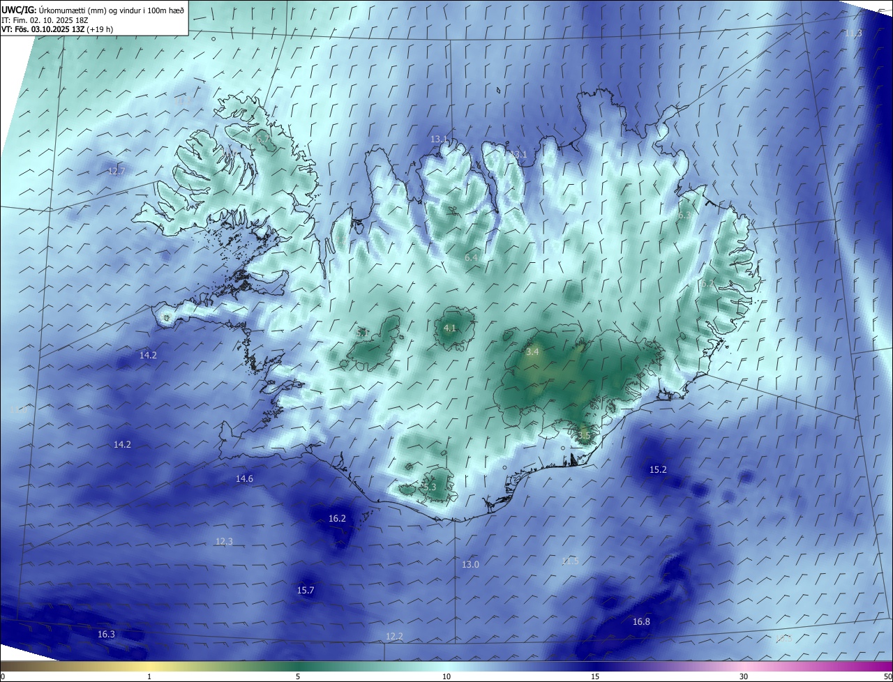Click the 15.2 map value

point(658,470)
